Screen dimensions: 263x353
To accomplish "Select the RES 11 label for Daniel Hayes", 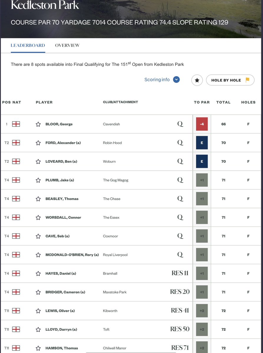I will click(x=180, y=273).
